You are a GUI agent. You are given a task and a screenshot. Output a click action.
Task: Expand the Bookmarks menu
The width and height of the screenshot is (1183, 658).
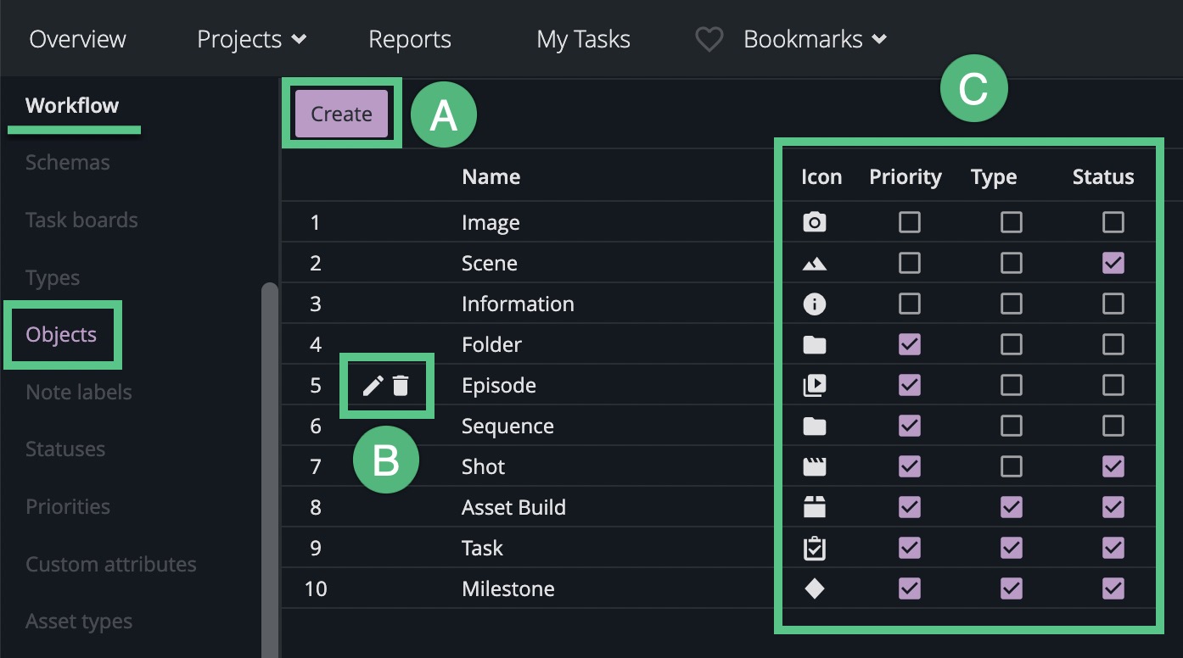pos(812,38)
